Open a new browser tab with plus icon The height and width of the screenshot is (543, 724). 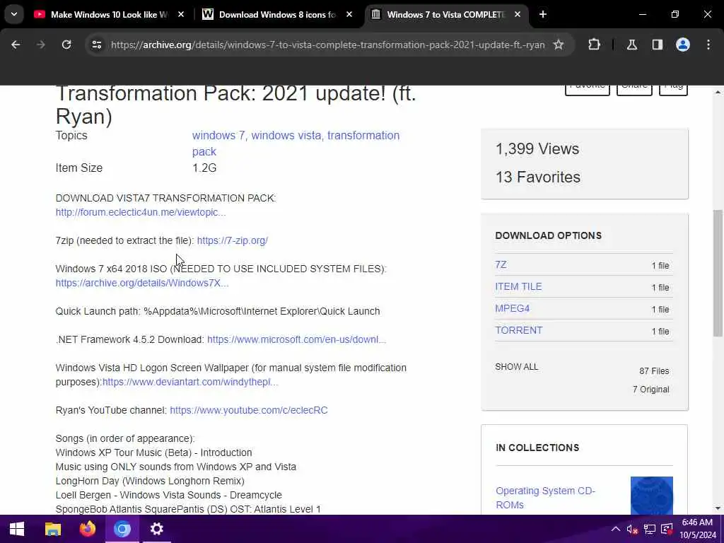point(543,15)
